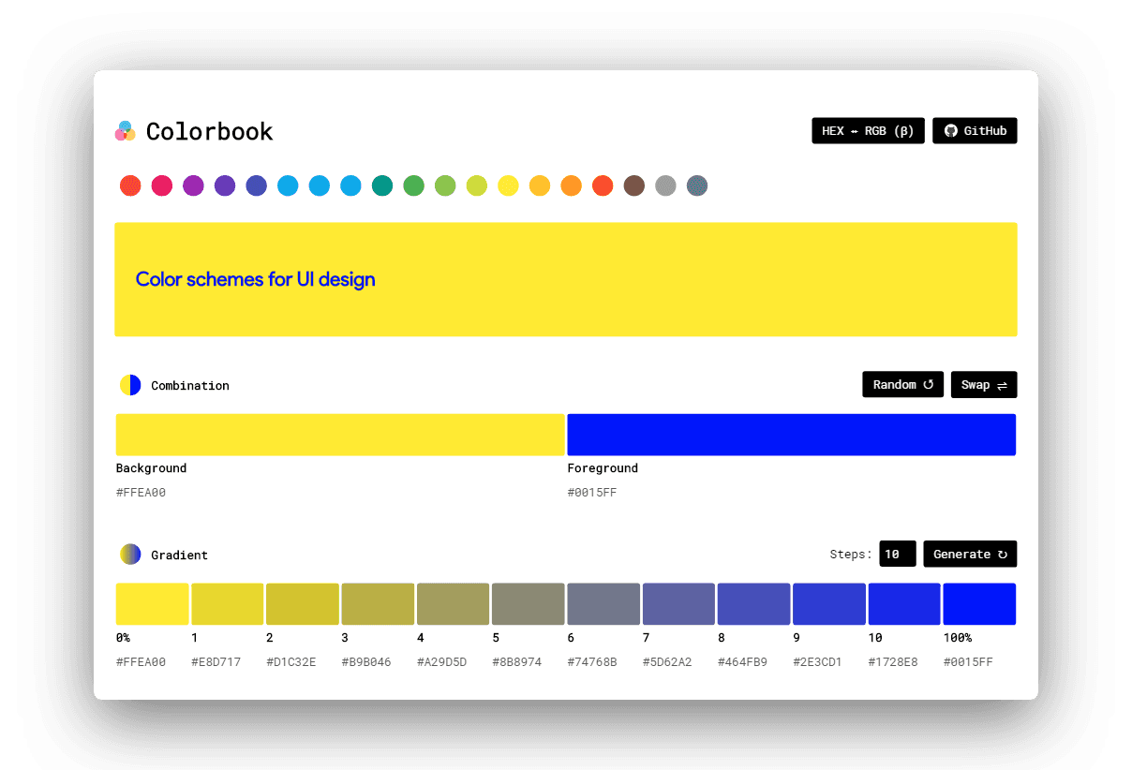This screenshot has width=1132, height=770.
Task: Click the Gradient section circle icon
Action: [130, 555]
